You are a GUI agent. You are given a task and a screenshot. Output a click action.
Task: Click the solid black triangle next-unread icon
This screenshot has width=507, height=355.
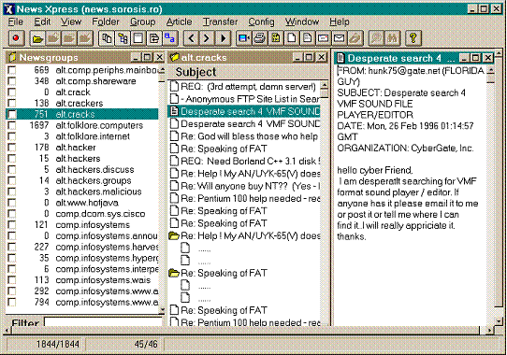(223, 38)
